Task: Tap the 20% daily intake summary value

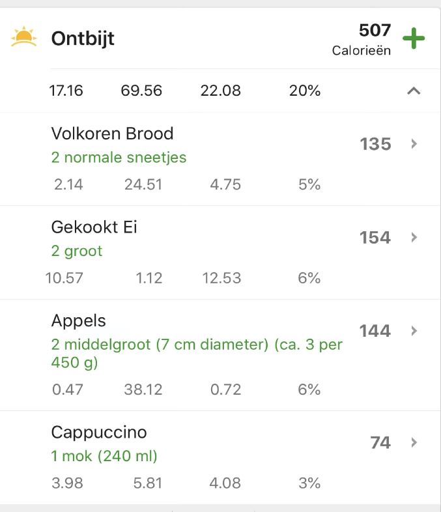Action: coord(305,91)
